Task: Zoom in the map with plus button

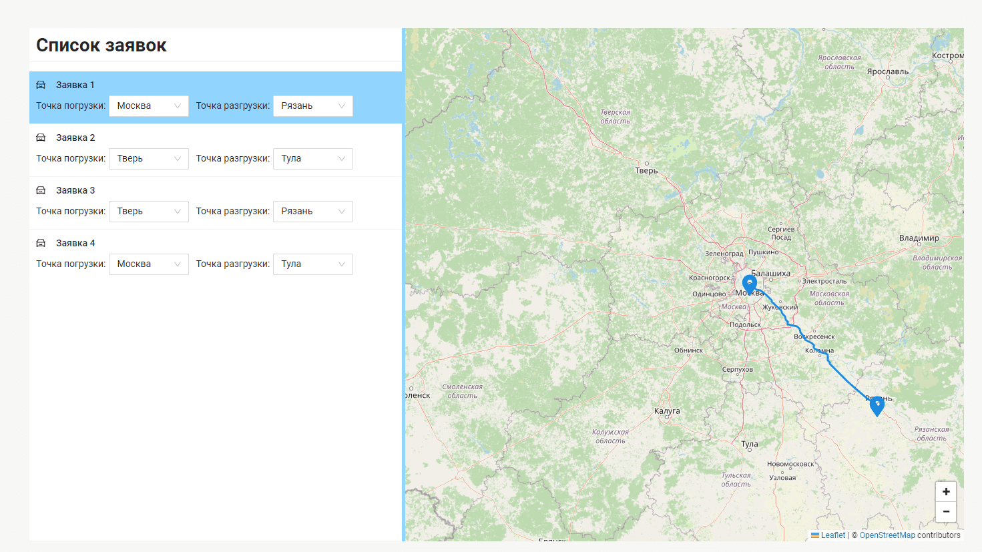Action: [946, 491]
